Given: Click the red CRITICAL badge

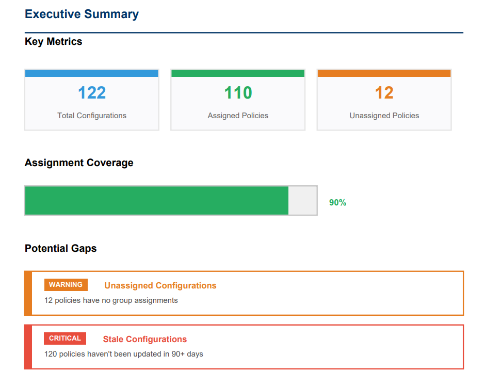Looking at the screenshot, I should click(x=65, y=338).
